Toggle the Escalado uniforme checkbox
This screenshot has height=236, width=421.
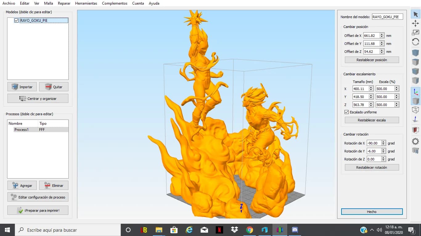(347, 112)
